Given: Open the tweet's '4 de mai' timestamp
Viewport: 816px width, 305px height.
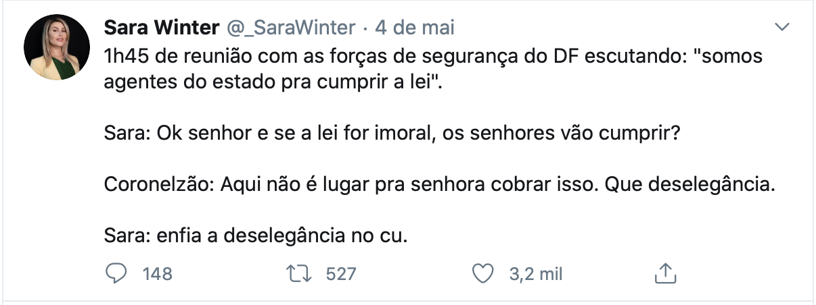Looking at the screenshot, I should click(x=414, y=28).
